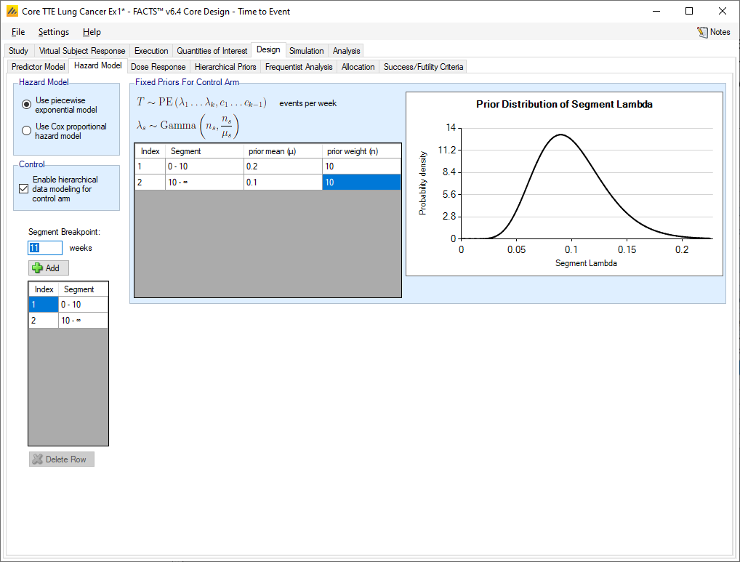The width and height of the screenshot is (740, 562).
Task: Switch to the Dose Response tab
Action: pyautogui.click(x=158, y=67)
